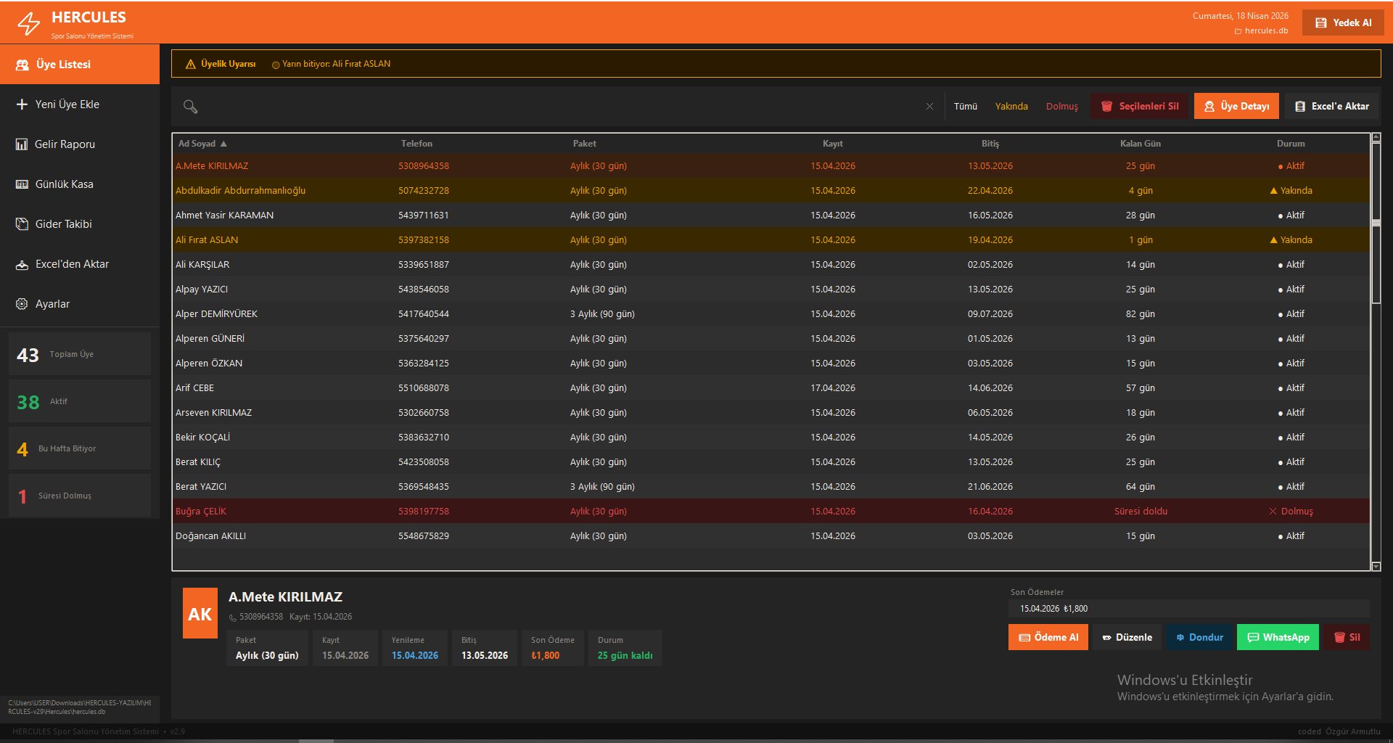Filter list by Yakında members
Screen dimensions: 1393x743
(1011, 107)
